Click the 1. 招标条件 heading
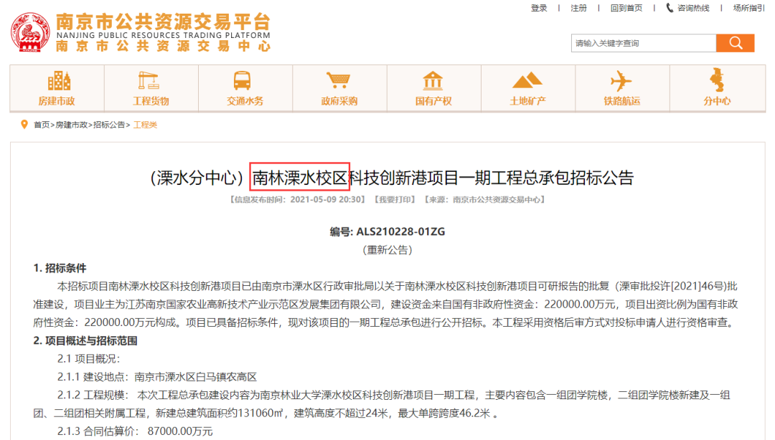The width and height of the screenshot is (775, 440). [x=60, y=268]
